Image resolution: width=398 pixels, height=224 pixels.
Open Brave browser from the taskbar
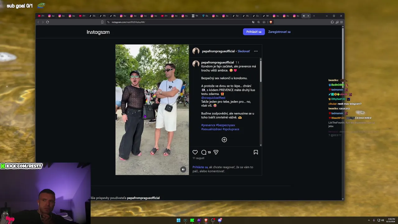(x=206, y=220)
